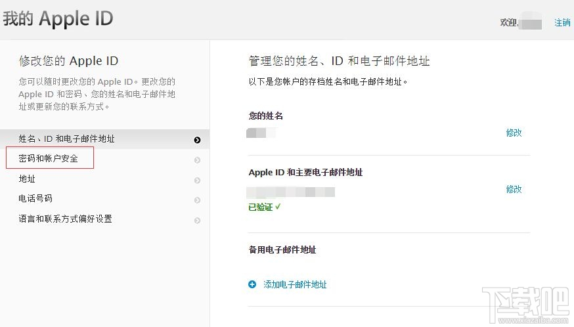Click the blurred primary email address
The height and width of the screenshot is (327, 574).
pos(291,192)
